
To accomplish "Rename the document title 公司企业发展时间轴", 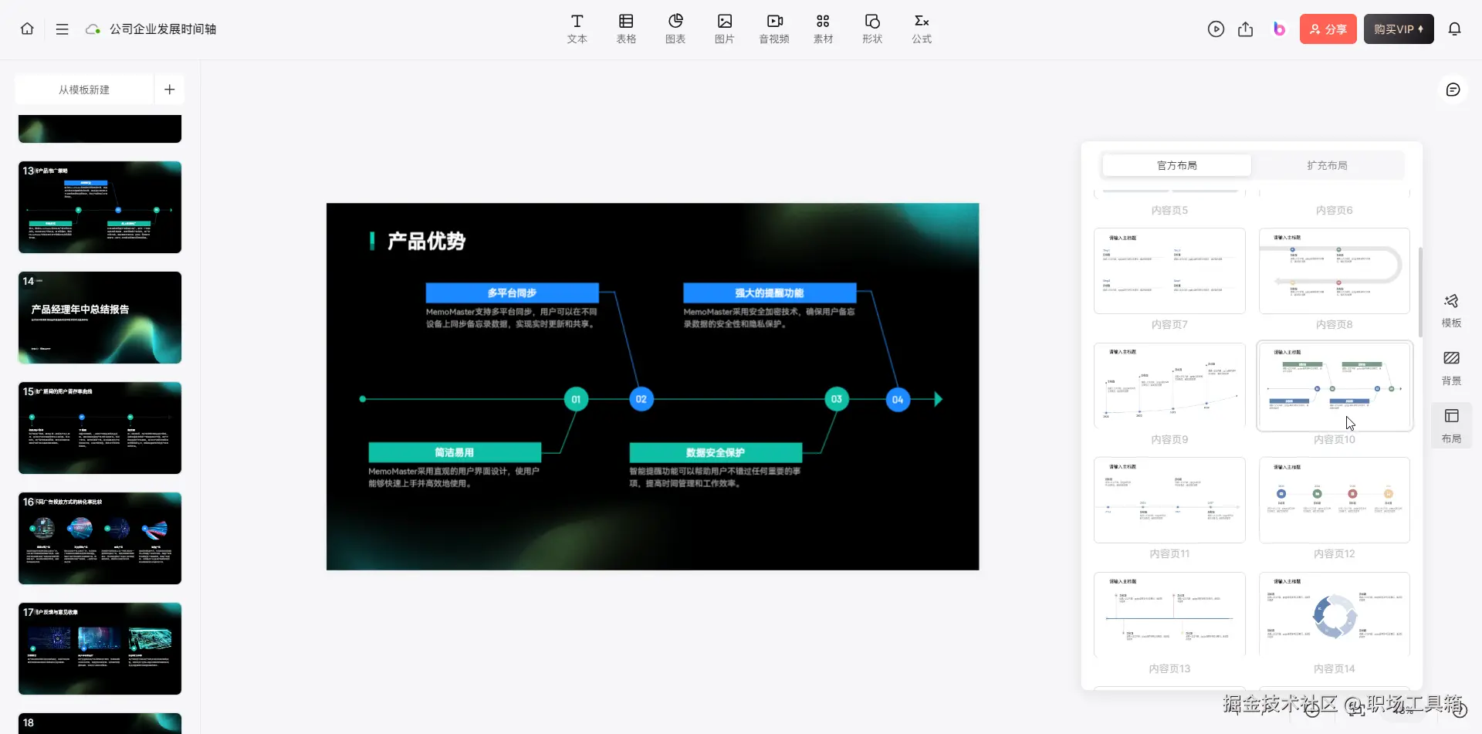I will point(163,29).
